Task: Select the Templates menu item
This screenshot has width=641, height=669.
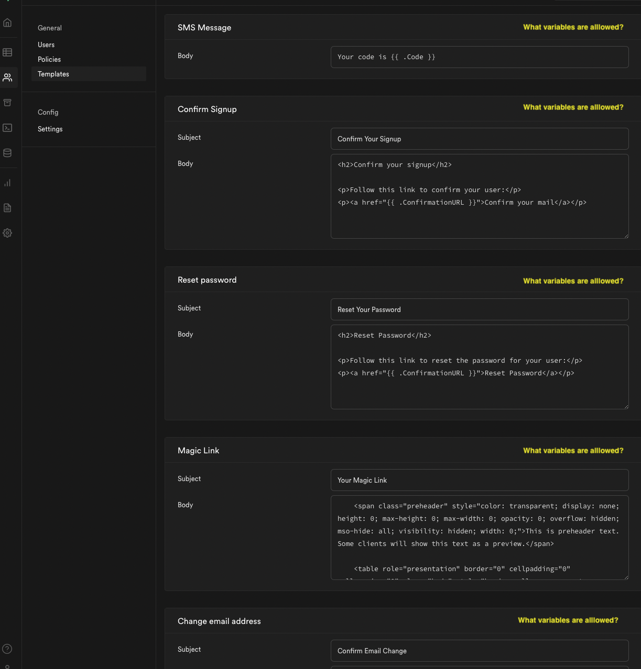Action: tap(53, 74)
